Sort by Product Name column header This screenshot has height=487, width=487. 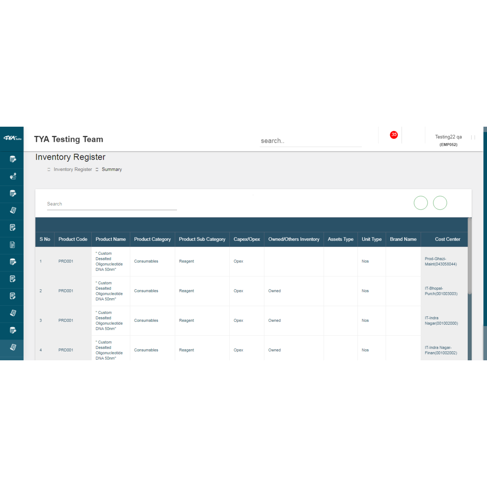pyautogui.click(x=110, y=239)
